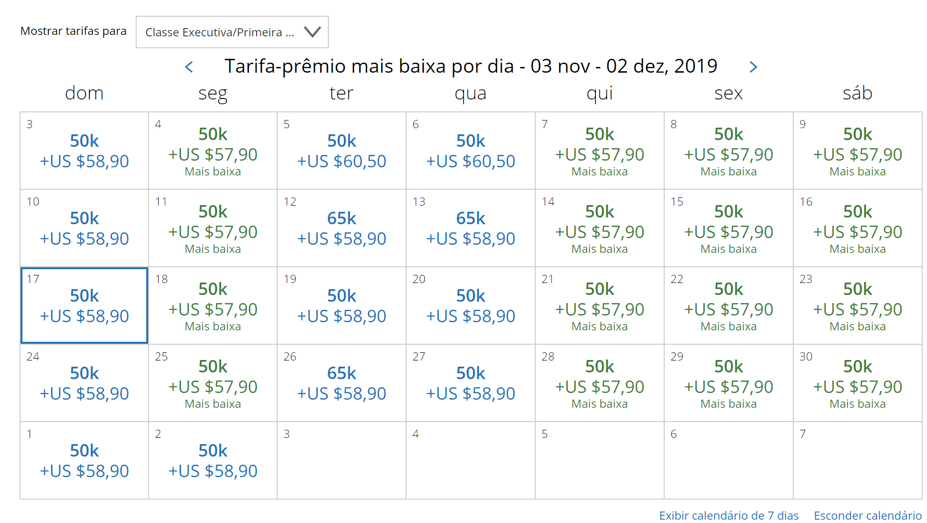Open the fare class dropdown
Viewport: 927px width, 523px height.
232,32
